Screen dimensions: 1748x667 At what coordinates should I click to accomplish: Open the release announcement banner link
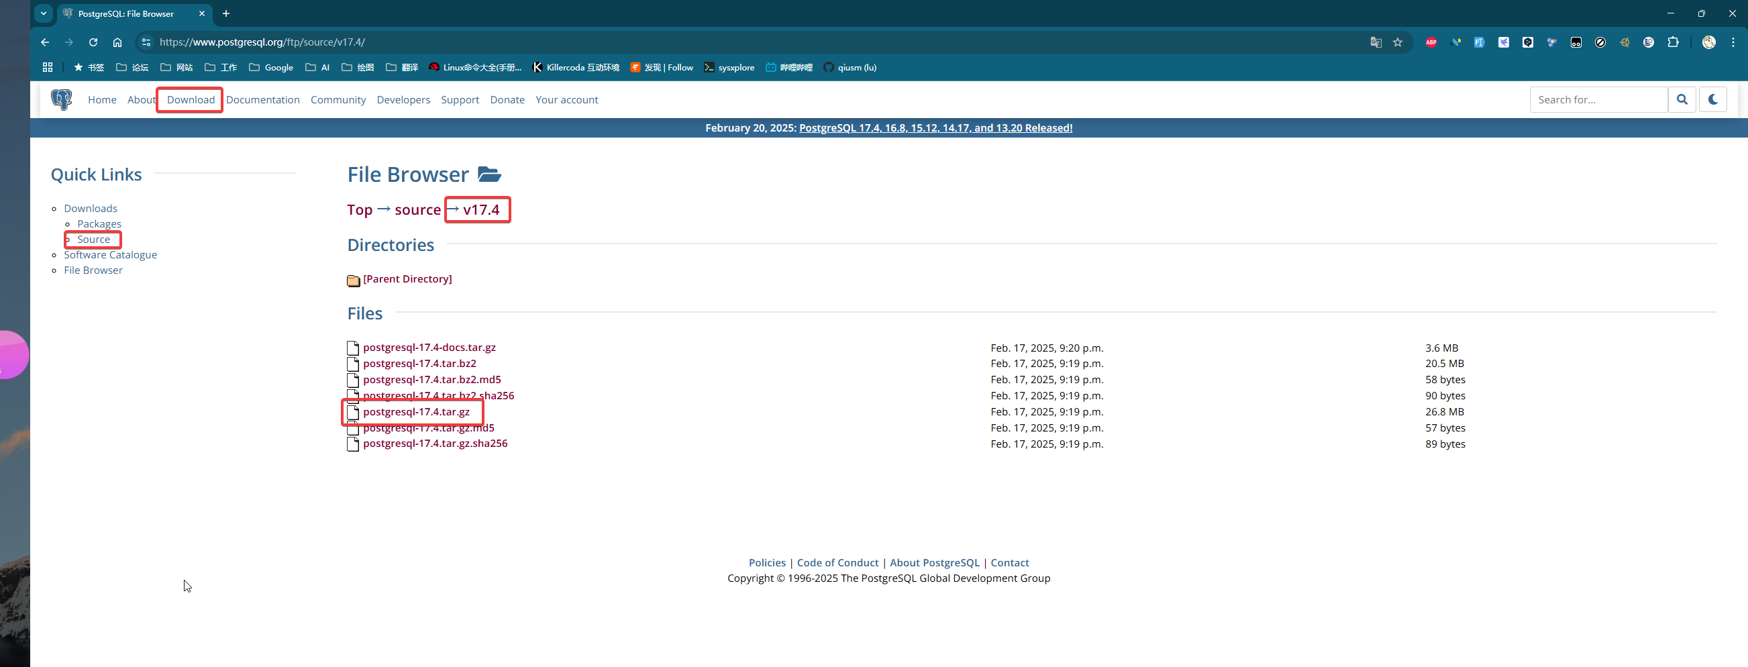tap(935, 127)
